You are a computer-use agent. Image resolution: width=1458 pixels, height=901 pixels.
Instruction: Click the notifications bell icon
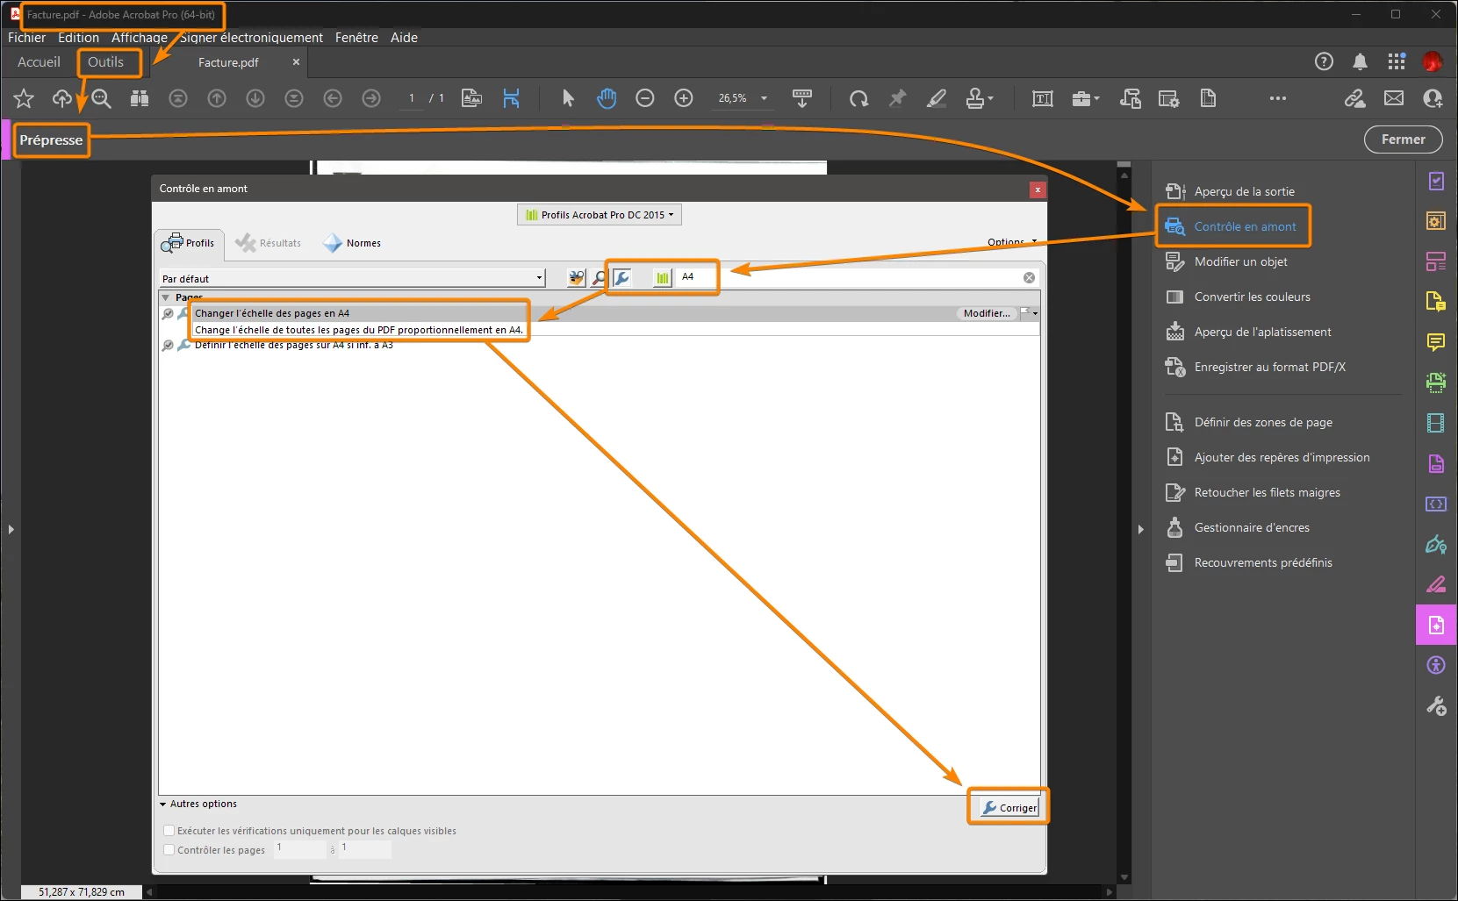[1360, 61]
